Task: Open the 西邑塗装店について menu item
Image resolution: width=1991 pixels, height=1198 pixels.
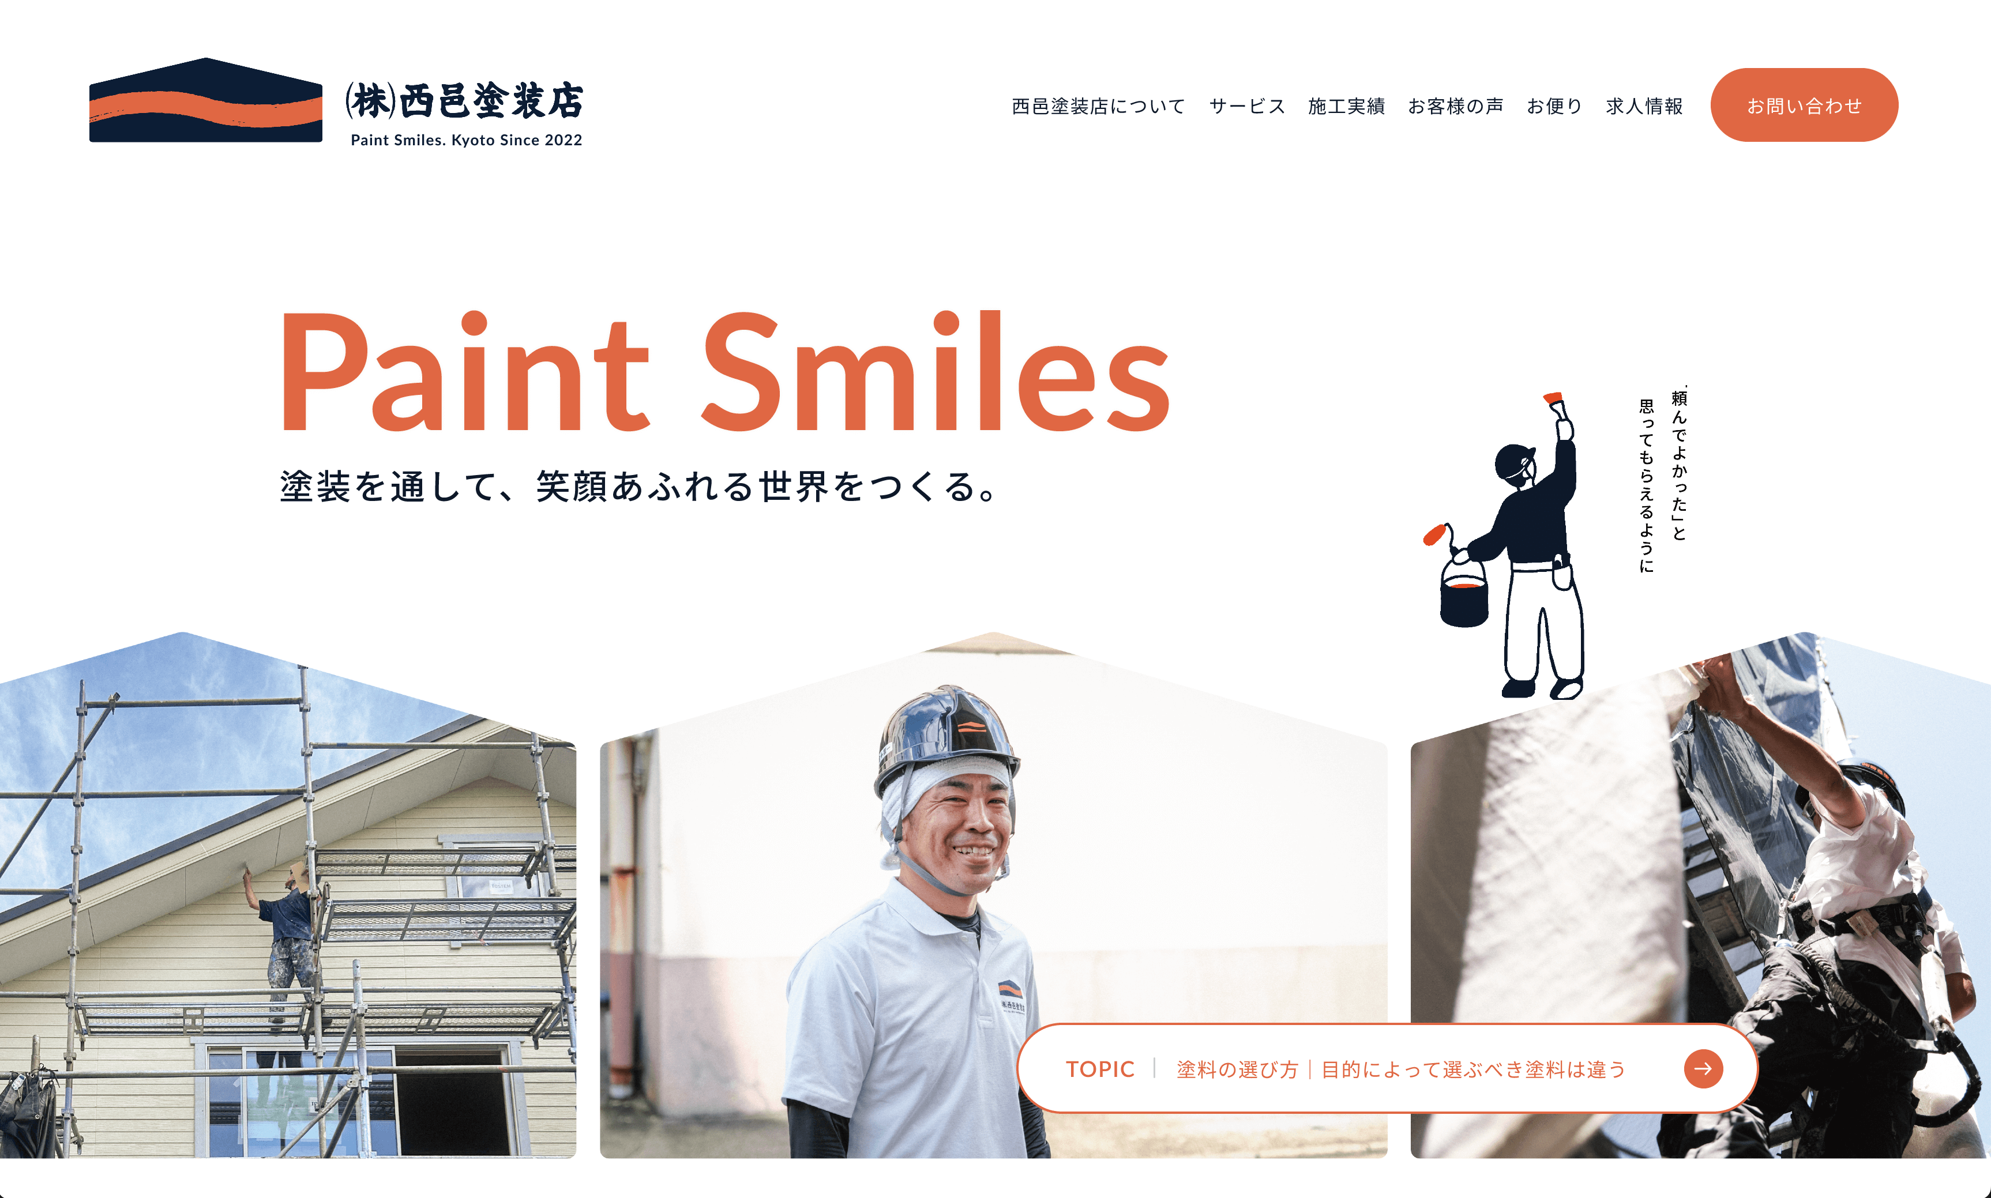Action: (x=1098, y=106)
